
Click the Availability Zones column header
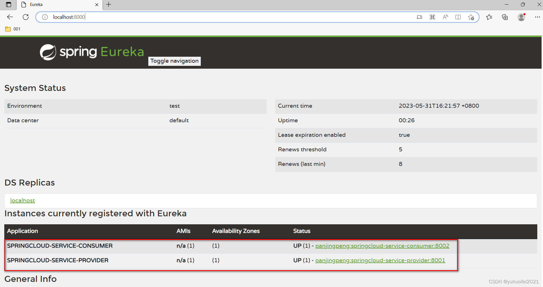coord(236,231)
